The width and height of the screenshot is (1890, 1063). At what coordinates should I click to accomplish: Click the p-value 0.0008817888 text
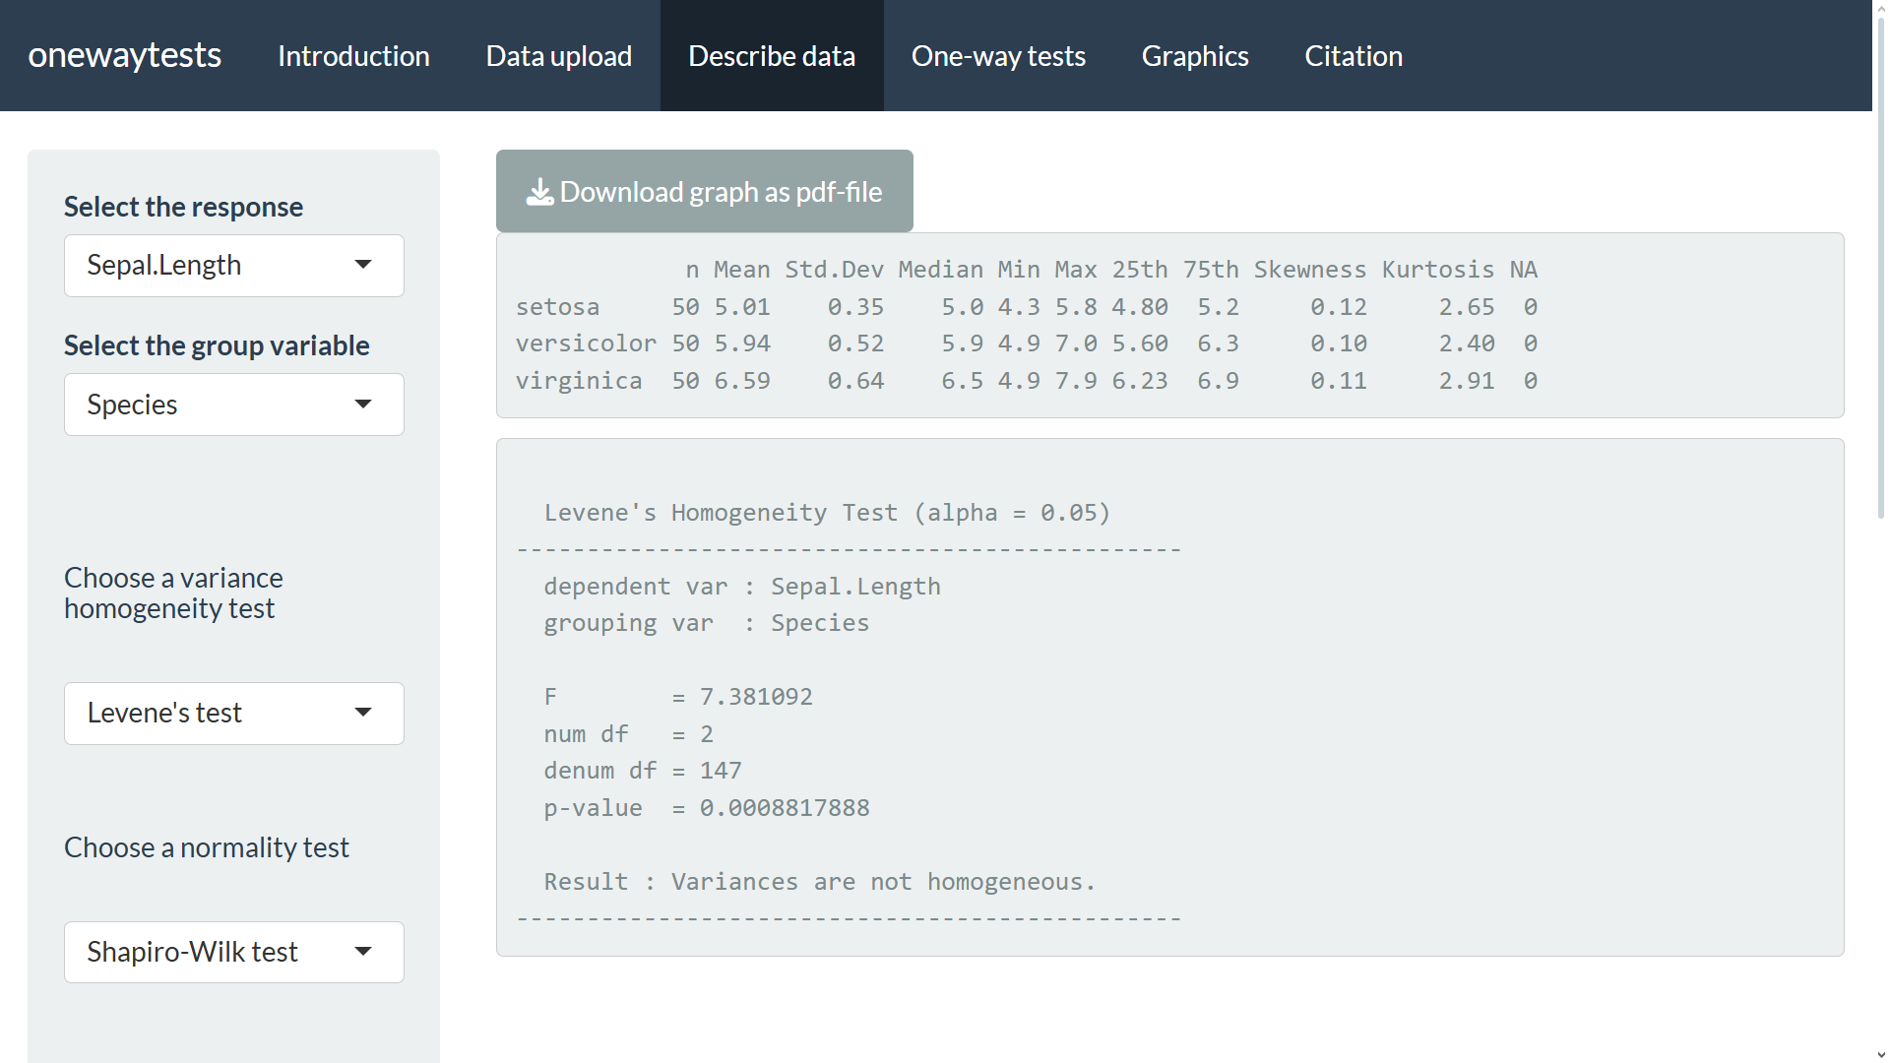(707, 808)
